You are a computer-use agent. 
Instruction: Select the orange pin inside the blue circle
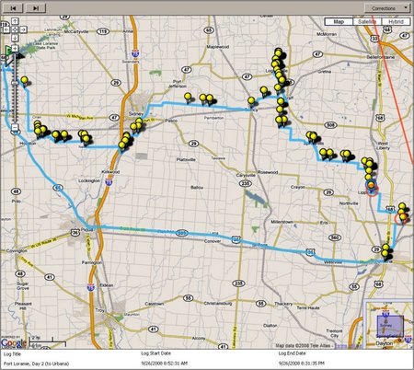tap(371, 185)
